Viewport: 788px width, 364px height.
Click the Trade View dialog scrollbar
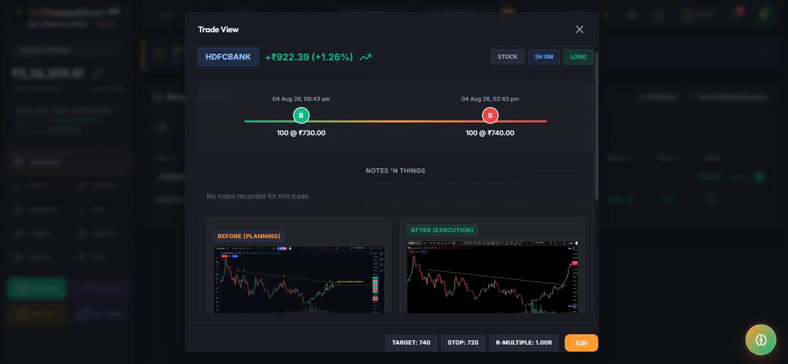[x=596, y=126]
